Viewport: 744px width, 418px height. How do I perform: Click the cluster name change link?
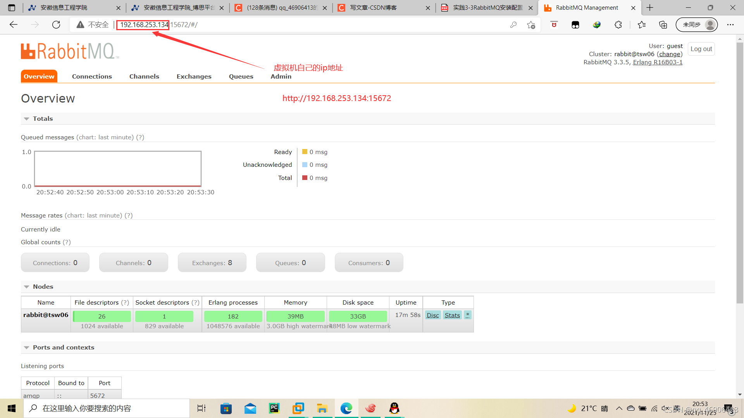click(670, 54)
